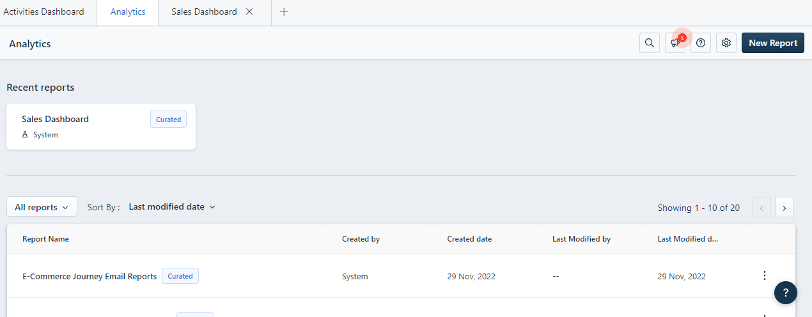Click Curated tag beside E-Commerce Journey Email Reports
This screenshot has height=317, width=812.
180,276
